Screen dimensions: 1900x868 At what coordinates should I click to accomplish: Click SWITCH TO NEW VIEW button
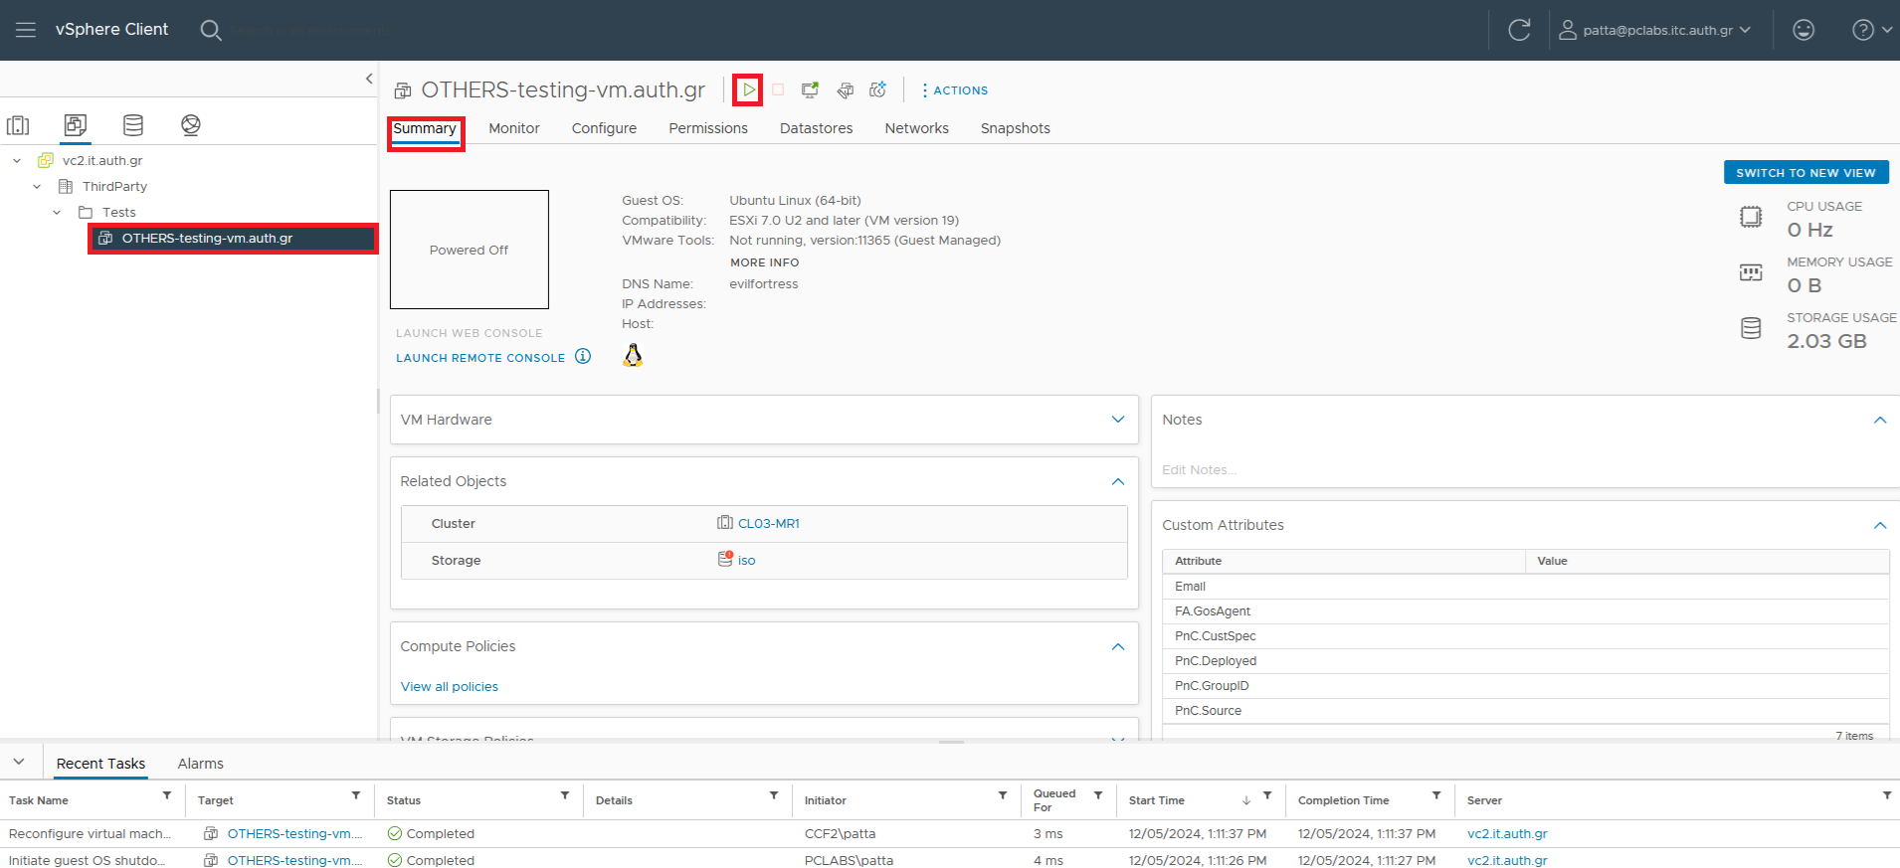pyautogui.click(x=1805, y=172)
